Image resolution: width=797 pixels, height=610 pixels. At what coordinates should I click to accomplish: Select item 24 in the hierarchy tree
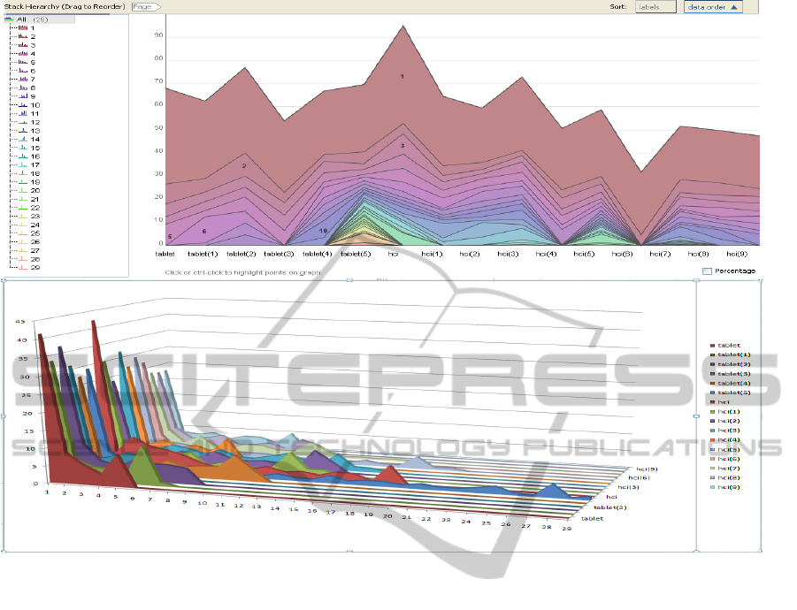pyautogui.click(x=35, y=225)
